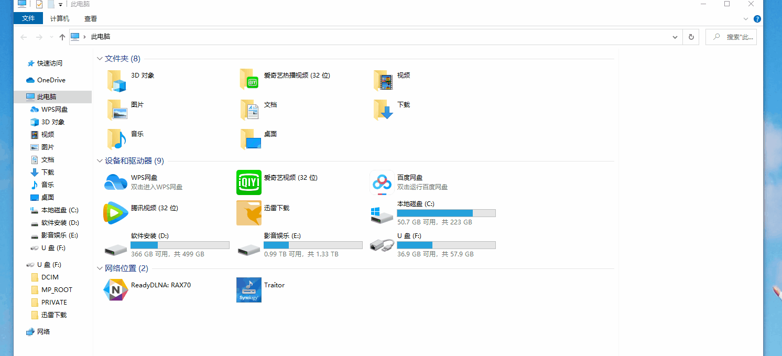This screenshot has height=356, width=782.
Task: Click the back navigation arrow
Action: click(x=24, y=37)
